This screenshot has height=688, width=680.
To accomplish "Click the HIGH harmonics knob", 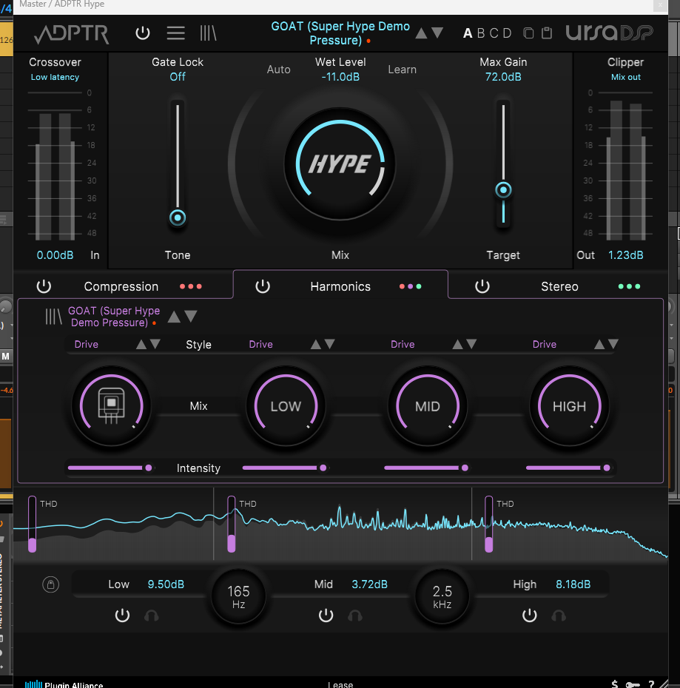I will (x=569, y=406).
